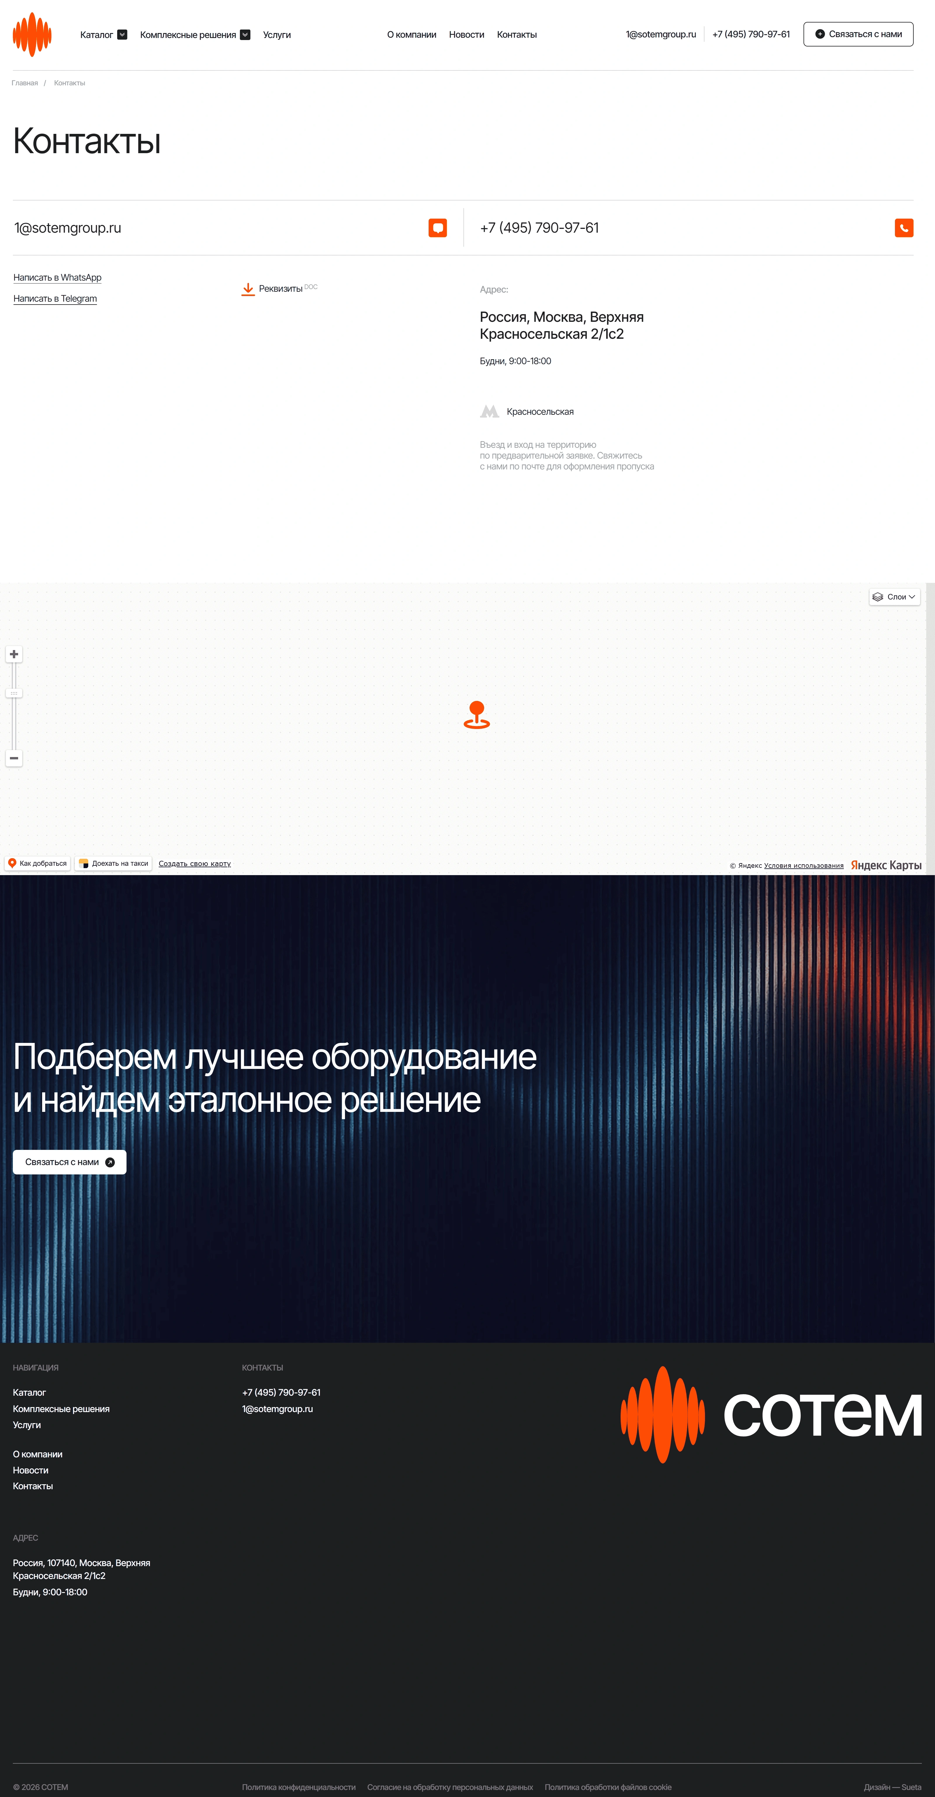935x1797 pixels.
Task: Click the layers stack icon on map
Action: click(878, 597)
